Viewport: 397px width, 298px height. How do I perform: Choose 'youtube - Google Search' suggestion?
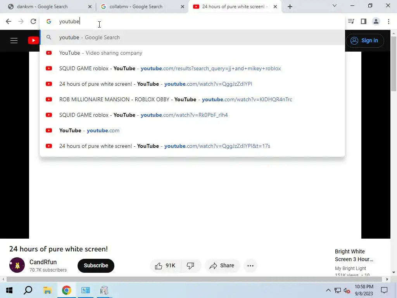[x=192, y=38]
